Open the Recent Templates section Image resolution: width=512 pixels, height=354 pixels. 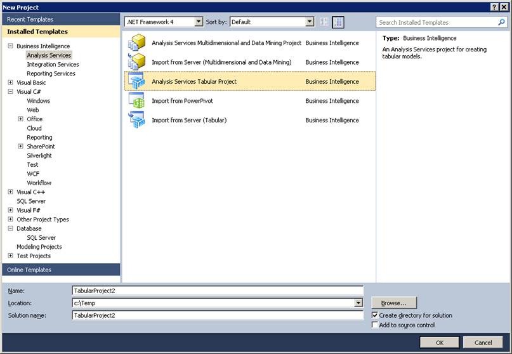61,19
